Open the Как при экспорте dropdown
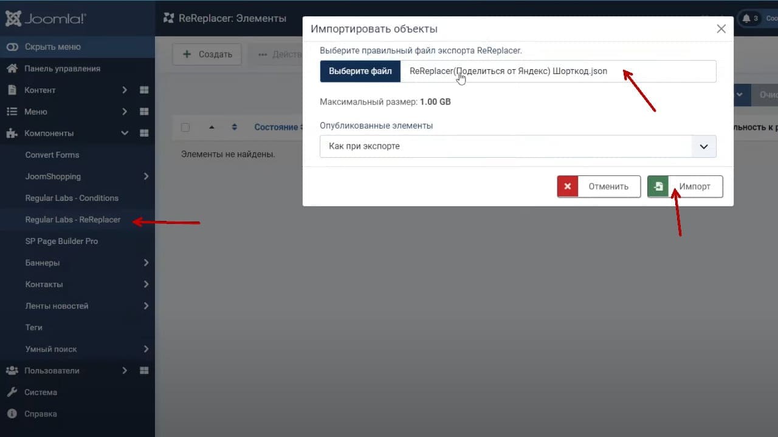 pos(518,146)
